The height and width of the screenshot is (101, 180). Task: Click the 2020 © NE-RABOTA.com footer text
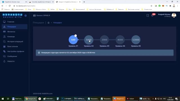point(42,93)
